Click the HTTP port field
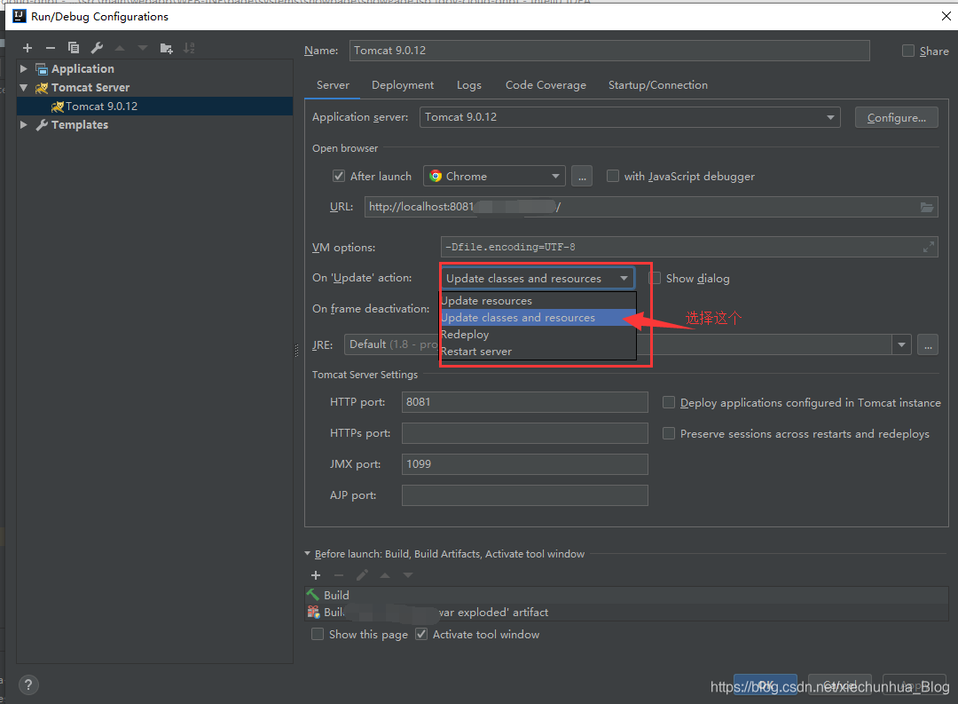 [525, 402]
